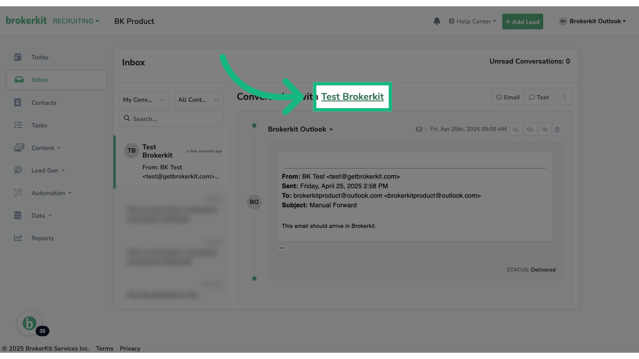Click the Add Lead button

pyautogui.click(x=523, y=22)
